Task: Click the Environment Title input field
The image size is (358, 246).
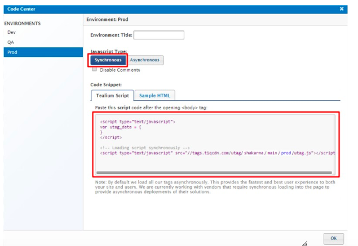Action: pos(159,35)
